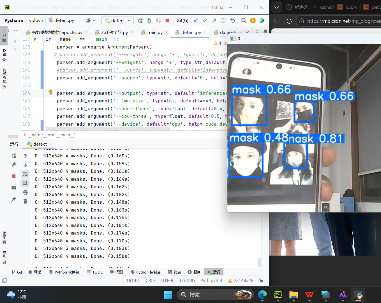This screenshot has width=381, height=303.
Task: Rerun the detect configuration from toolbar
Action: tap(140, 20)
